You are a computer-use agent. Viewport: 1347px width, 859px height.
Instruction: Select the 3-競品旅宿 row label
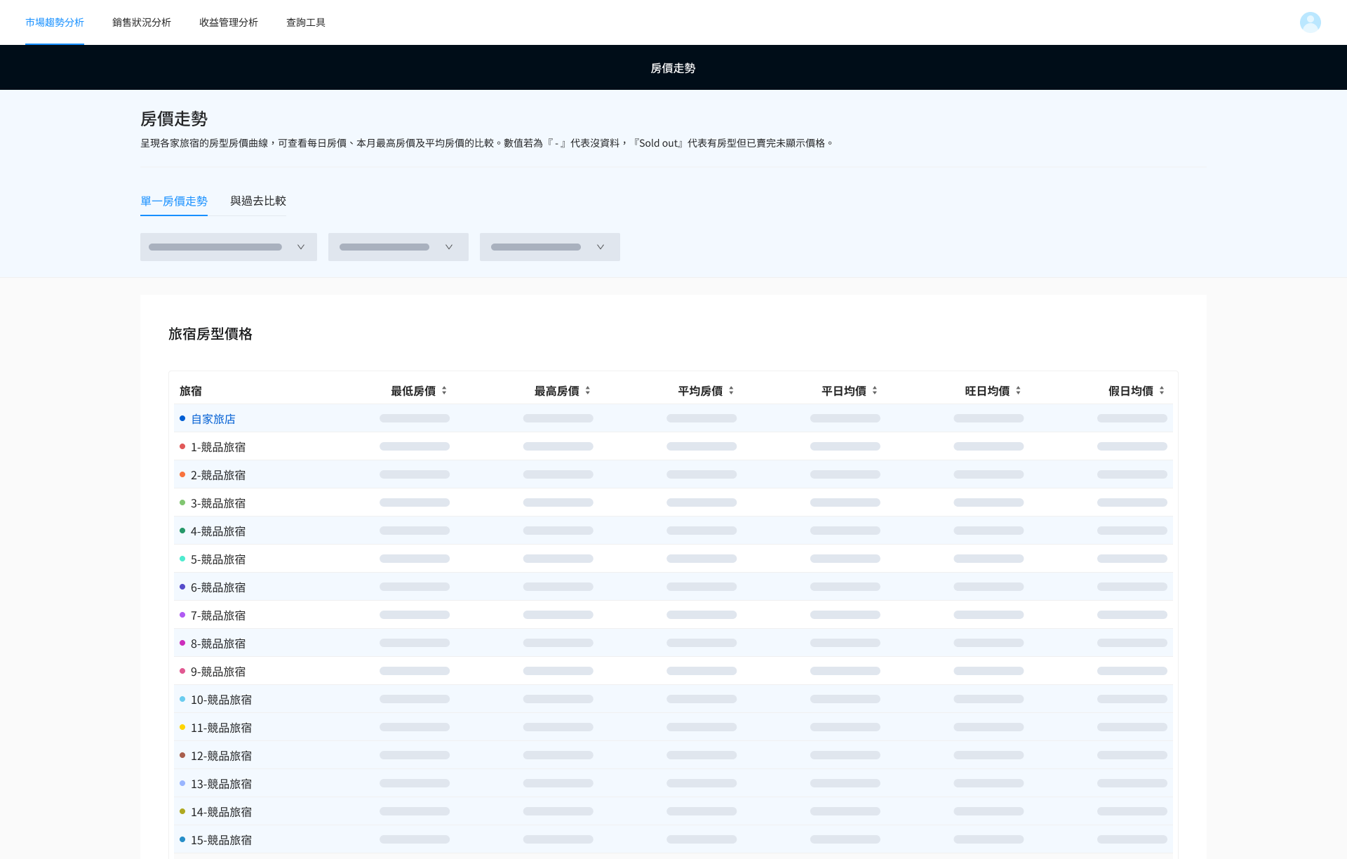coord(218,503)
